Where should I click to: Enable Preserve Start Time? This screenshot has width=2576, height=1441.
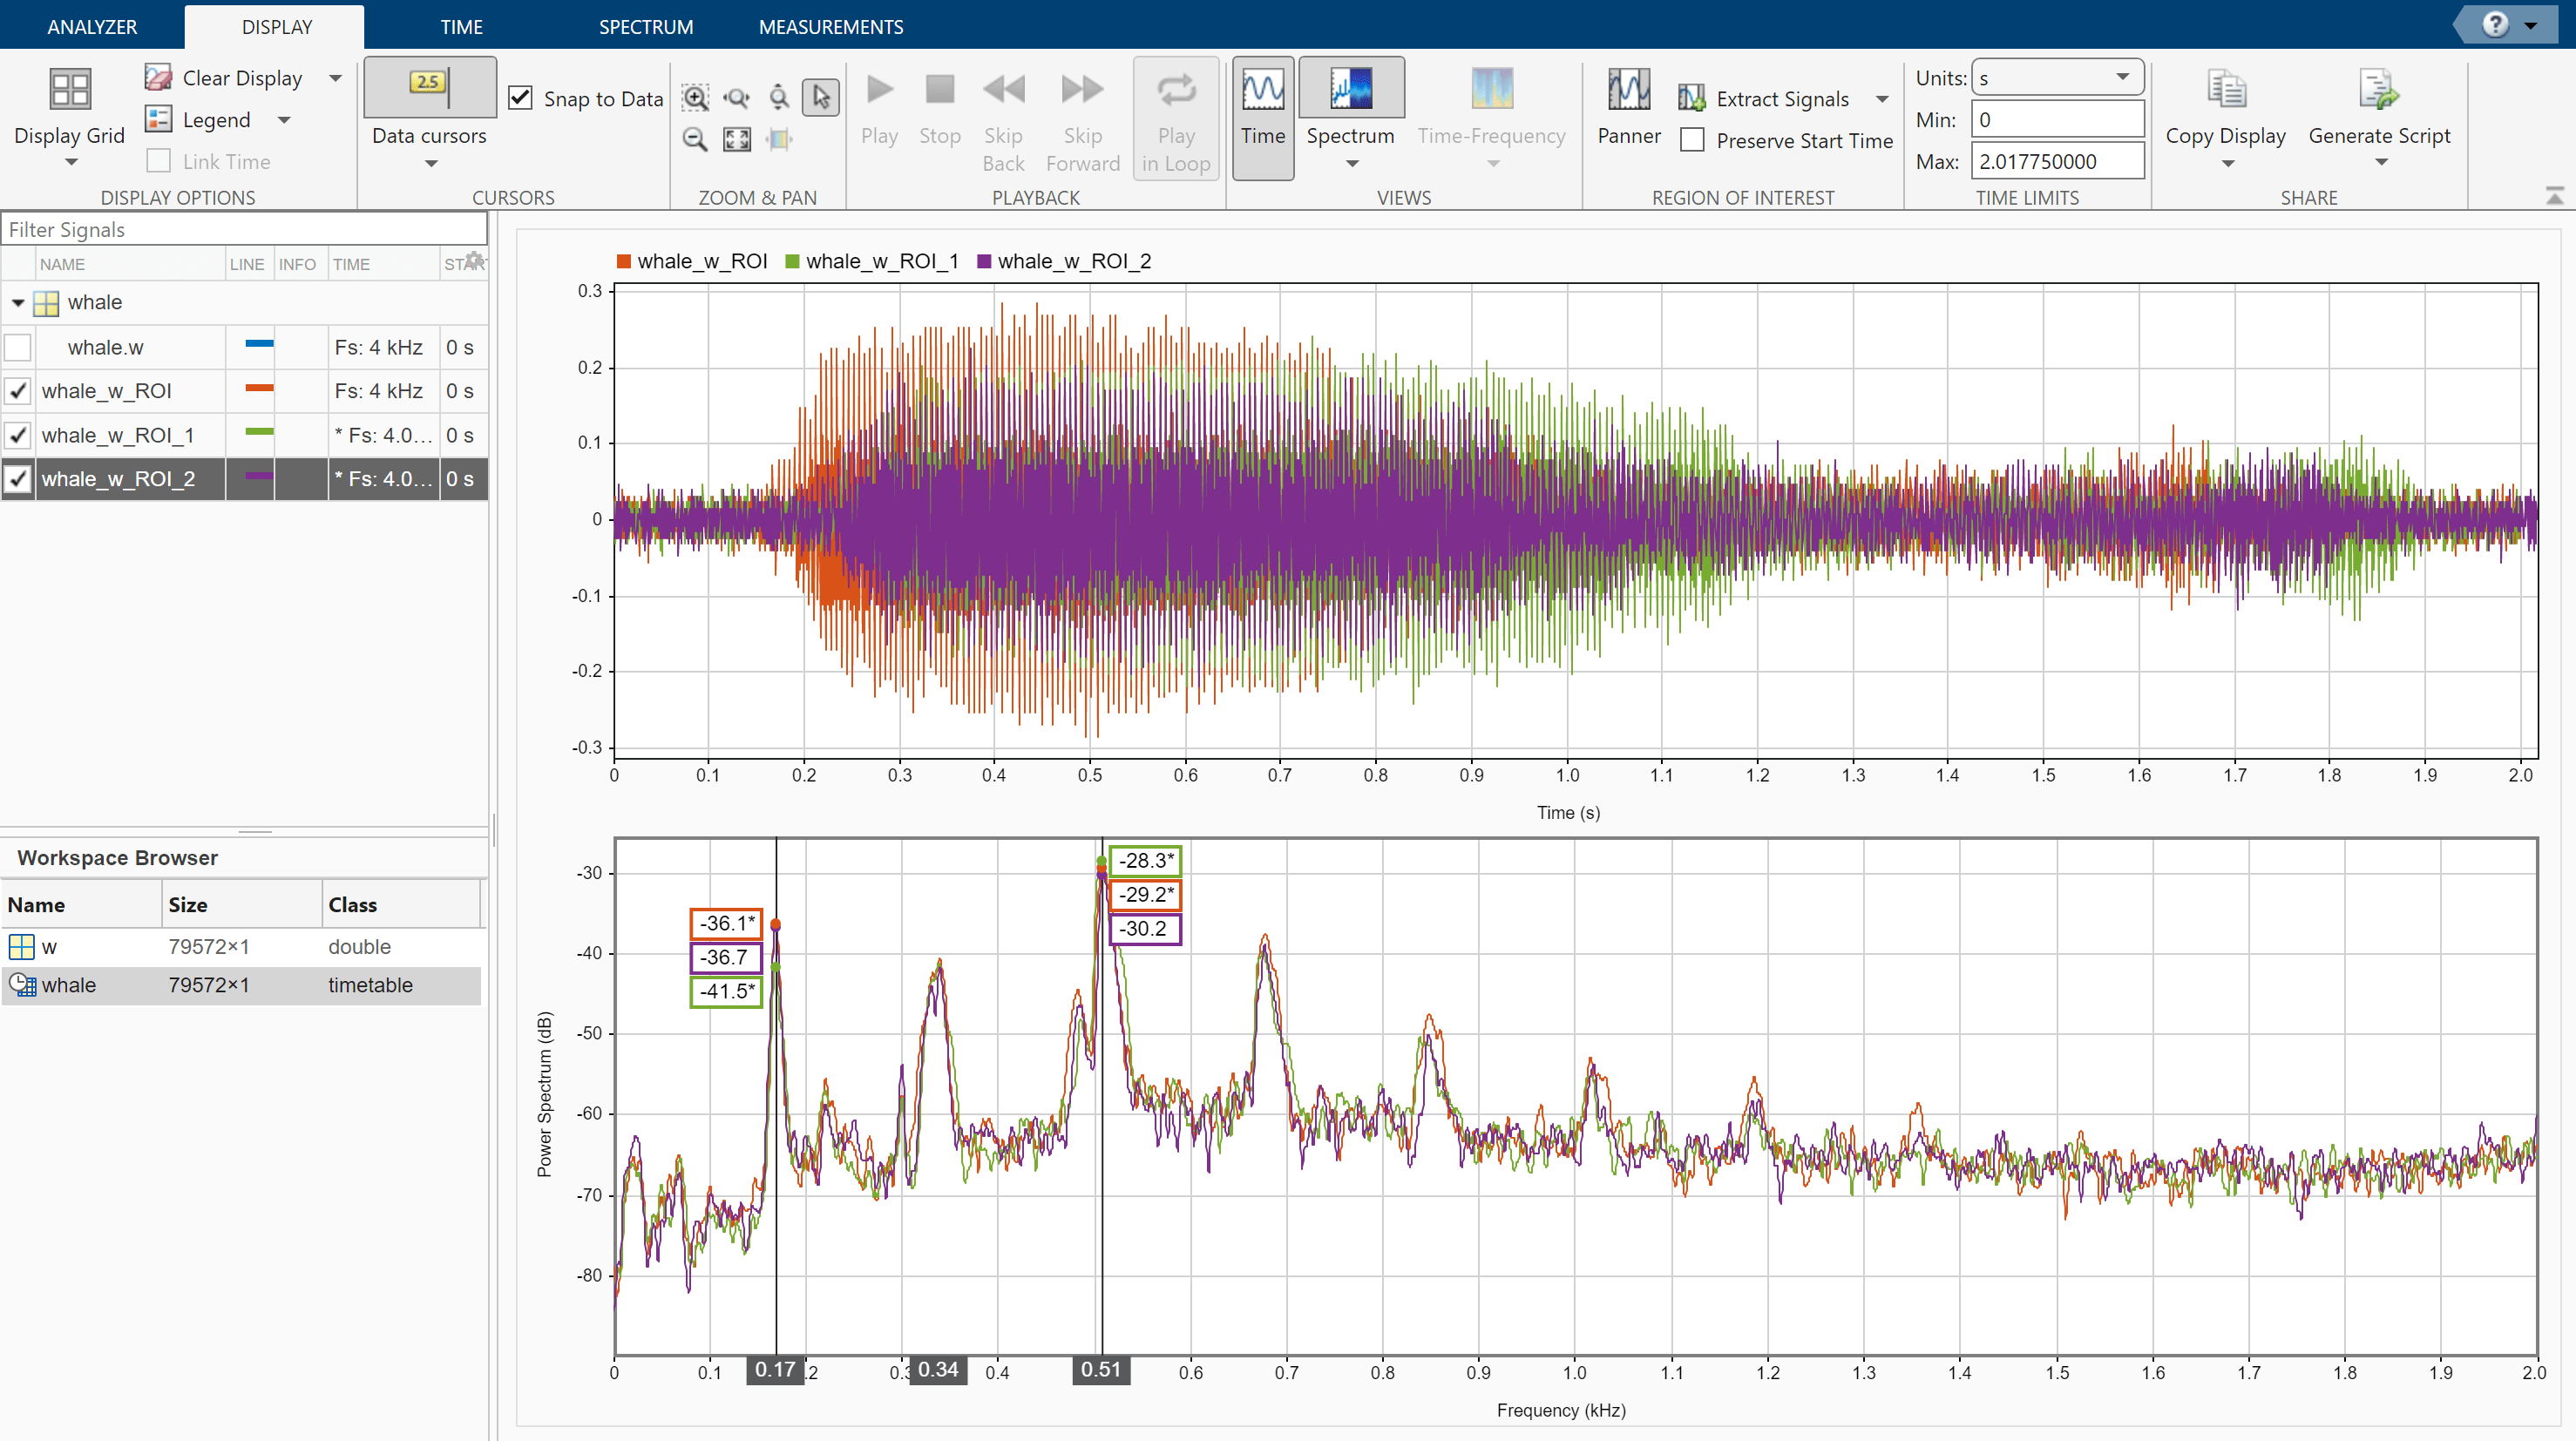1691,140
